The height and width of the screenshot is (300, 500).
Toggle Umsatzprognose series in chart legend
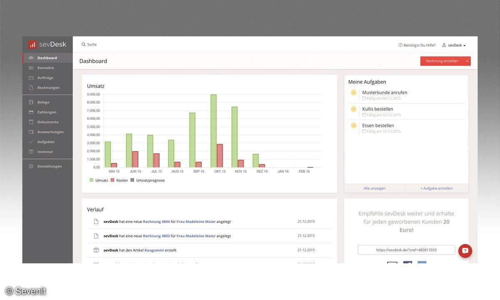tap(147, 180)
